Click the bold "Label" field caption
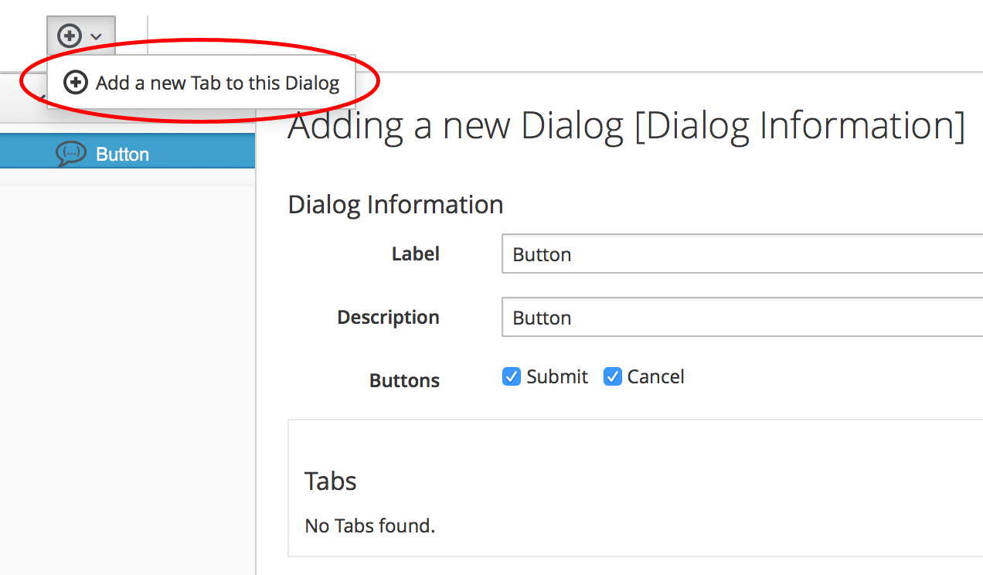This screenshot has width=983, height=575. point(416,254)
